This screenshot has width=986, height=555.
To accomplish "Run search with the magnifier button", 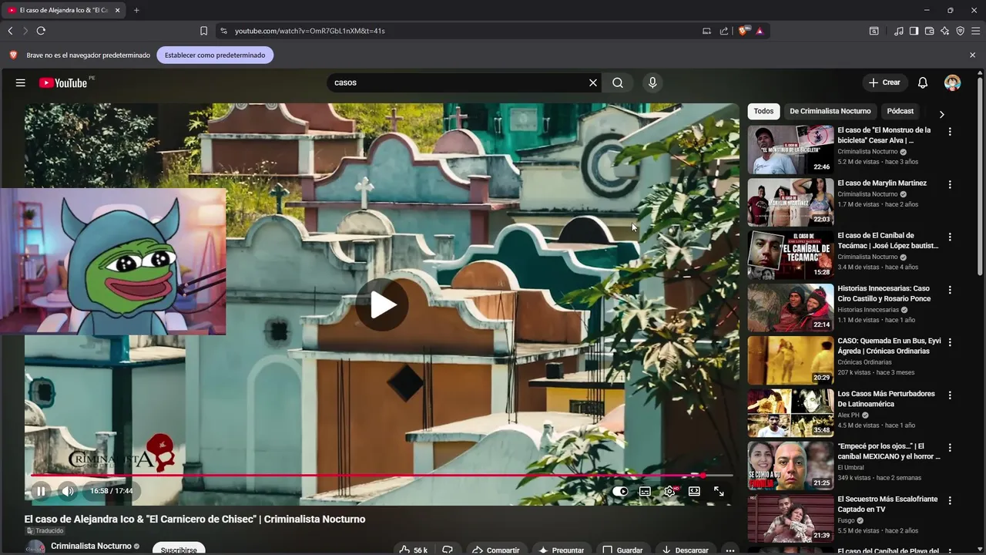I will click(618, 82).
